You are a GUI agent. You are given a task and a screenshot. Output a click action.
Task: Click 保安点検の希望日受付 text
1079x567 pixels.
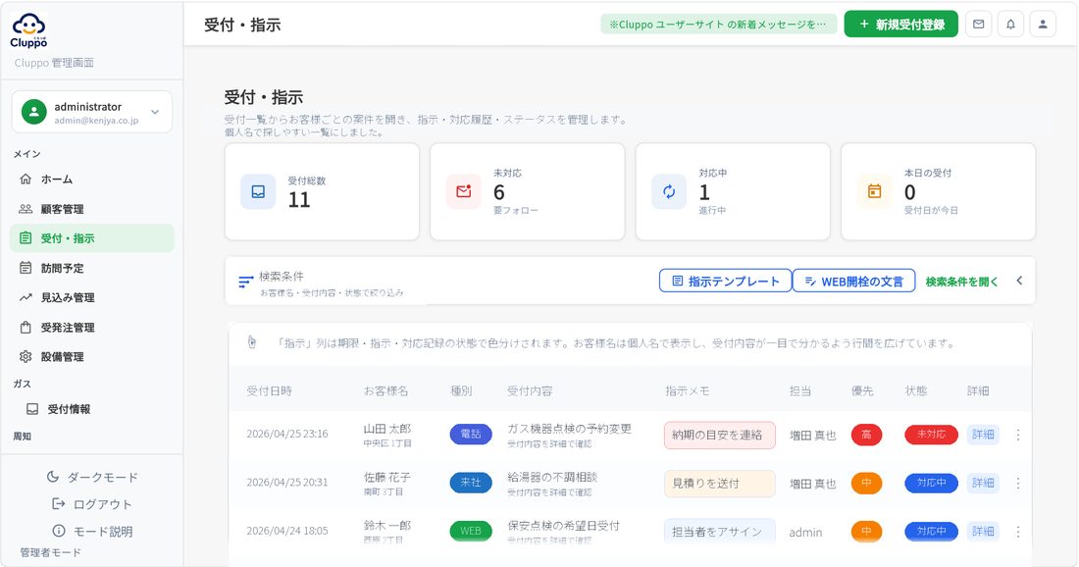[564, 525]
